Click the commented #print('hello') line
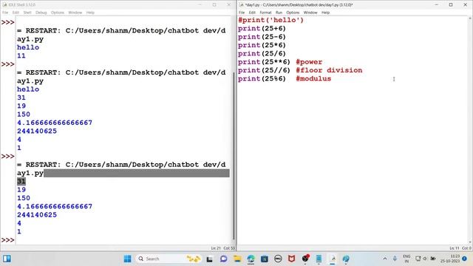The height and width of the screenshot is (266, 473). pyautogui.click(x=270, y=20)
